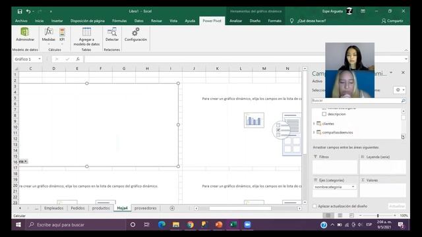This screenshot has width=422, height=237.
Task: Open field list pane options arrow
Action: (x=391, y=72)
